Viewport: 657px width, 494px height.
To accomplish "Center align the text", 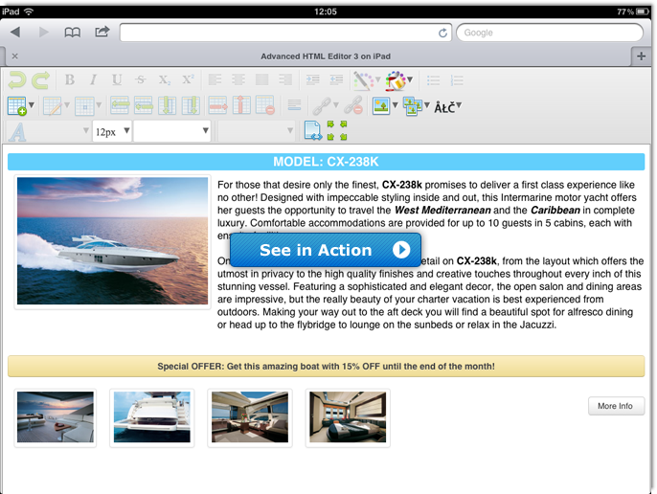I will pos(238,79).
